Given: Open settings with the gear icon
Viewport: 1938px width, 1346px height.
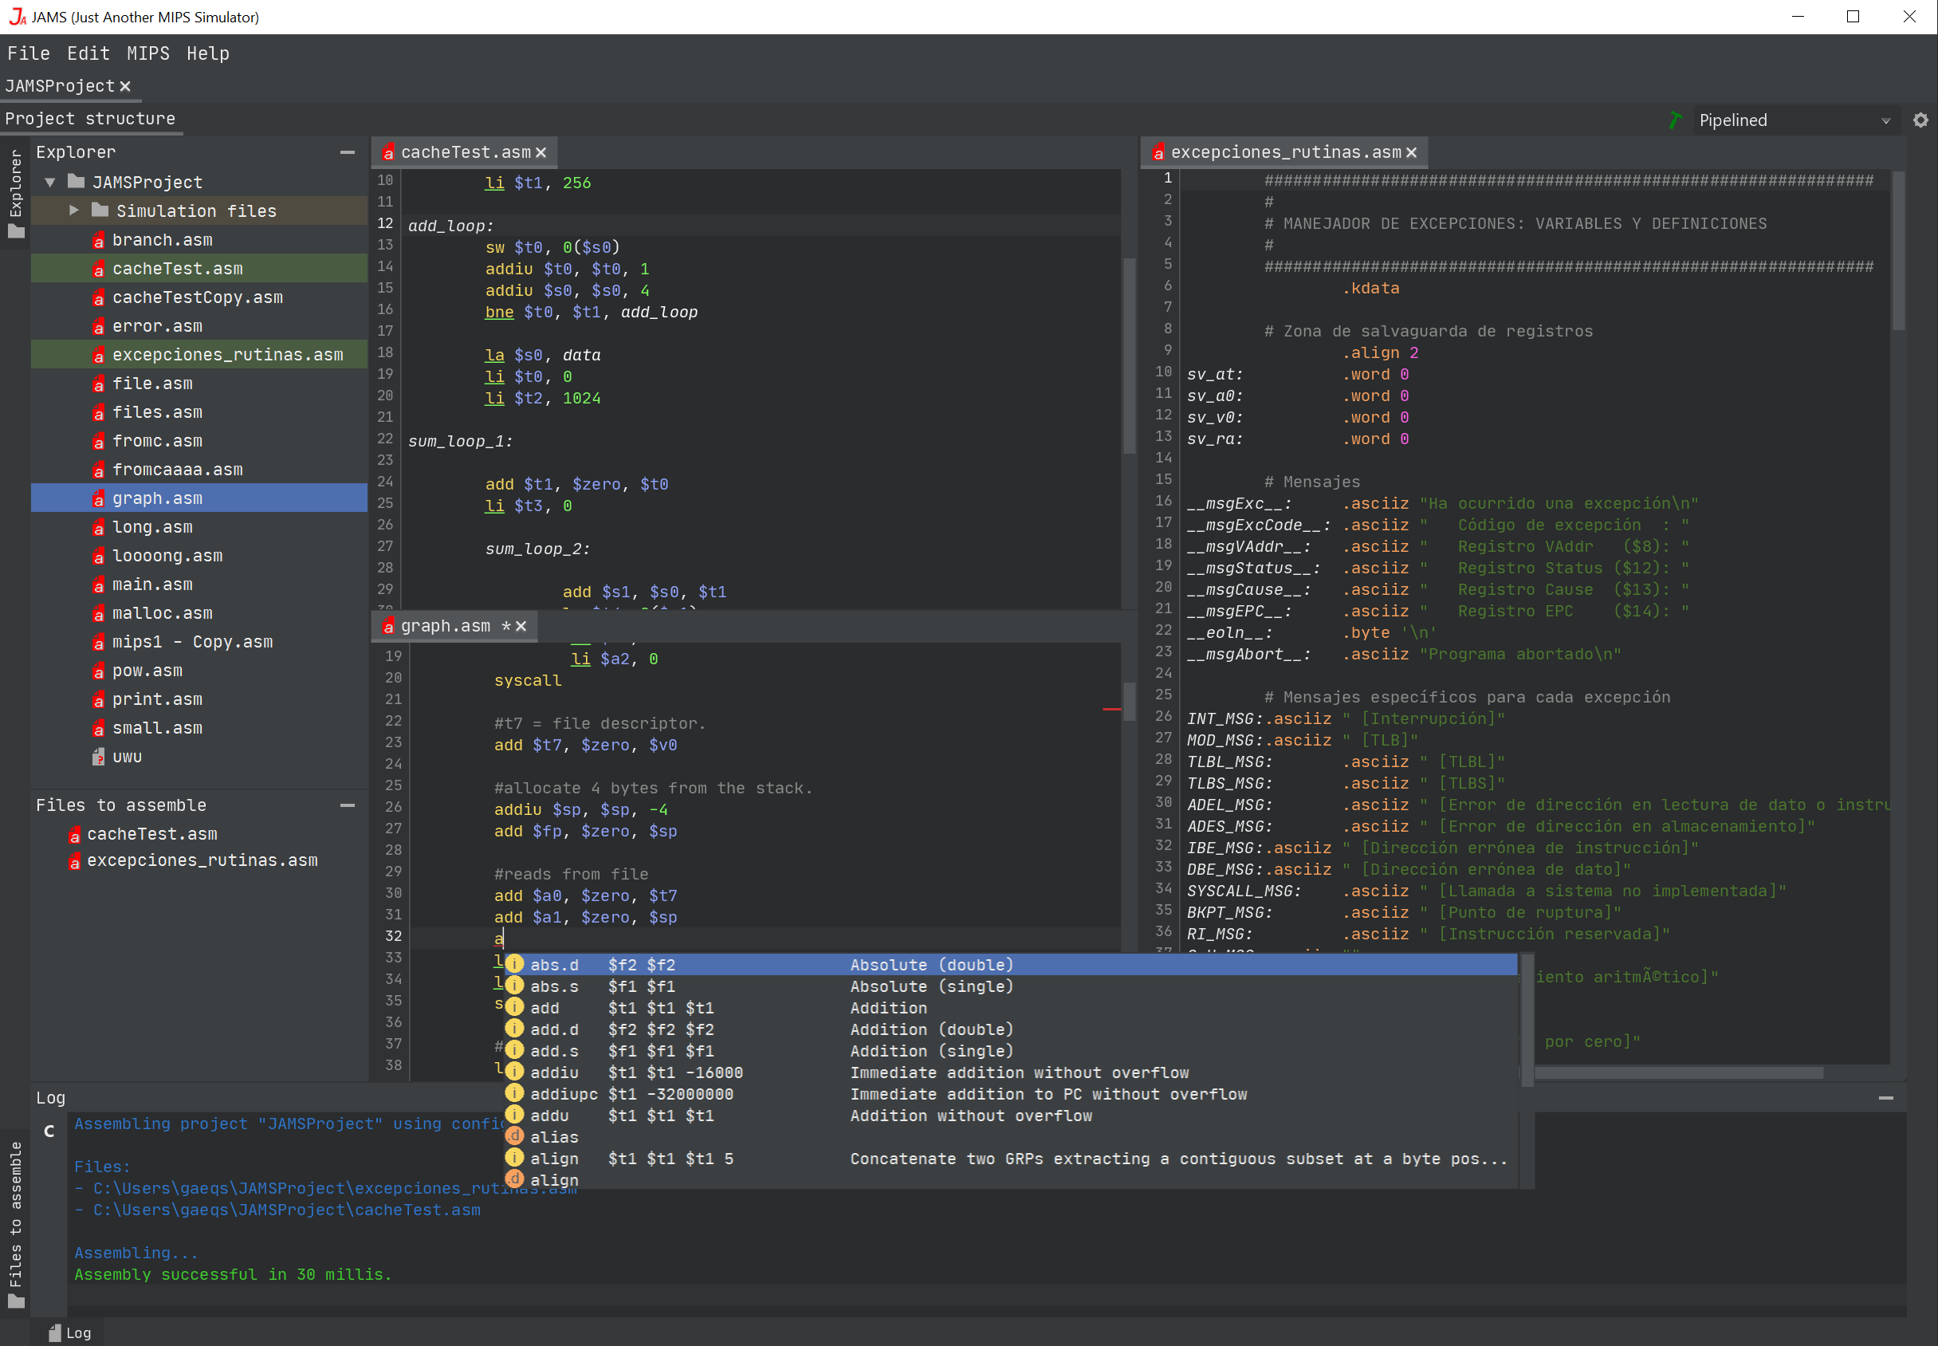Looking at the screenshot, I should [x=1920, y=120].
